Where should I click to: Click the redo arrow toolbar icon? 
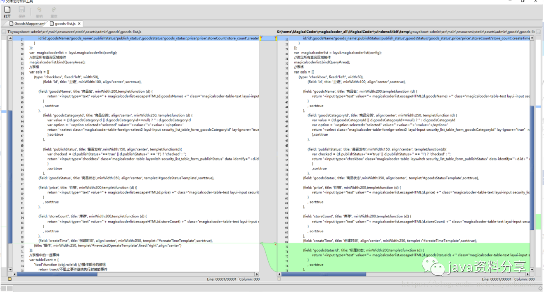(x=54, y=10)
